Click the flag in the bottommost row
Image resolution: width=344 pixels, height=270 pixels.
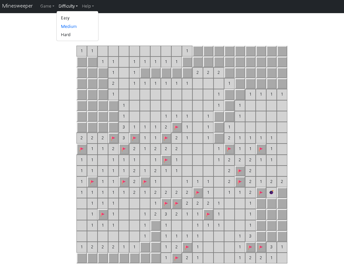pos(177,258)
